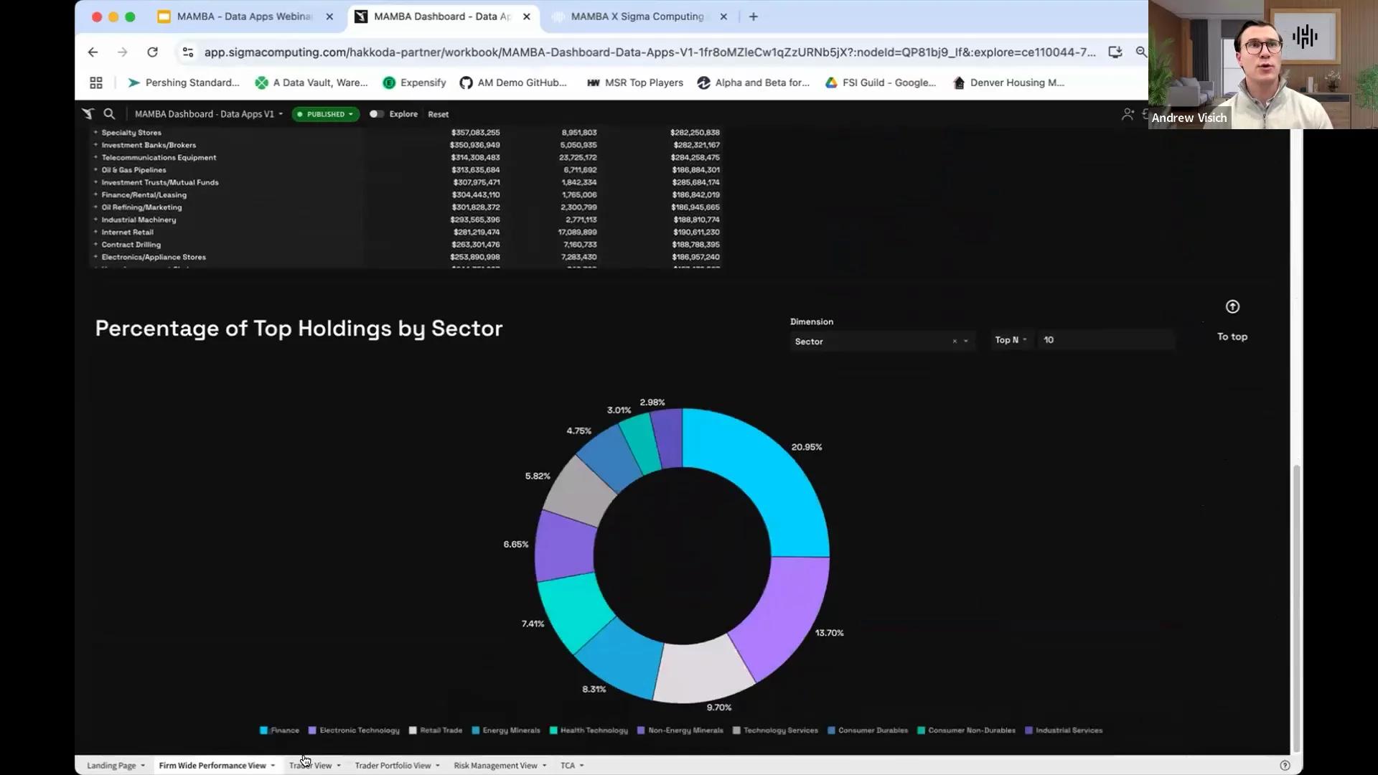Click the Reset button
The image size is (1378, 775).
click(x=438, y=114)
